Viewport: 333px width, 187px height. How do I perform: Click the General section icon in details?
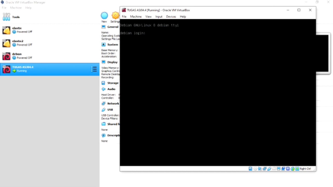point(104,27)
